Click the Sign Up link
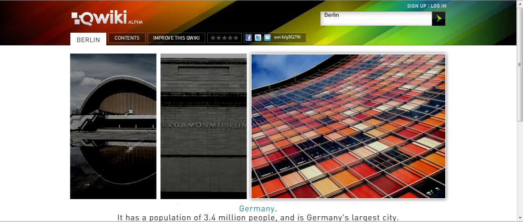Screen dimensions: 523x222 click(x=416, y=6)
